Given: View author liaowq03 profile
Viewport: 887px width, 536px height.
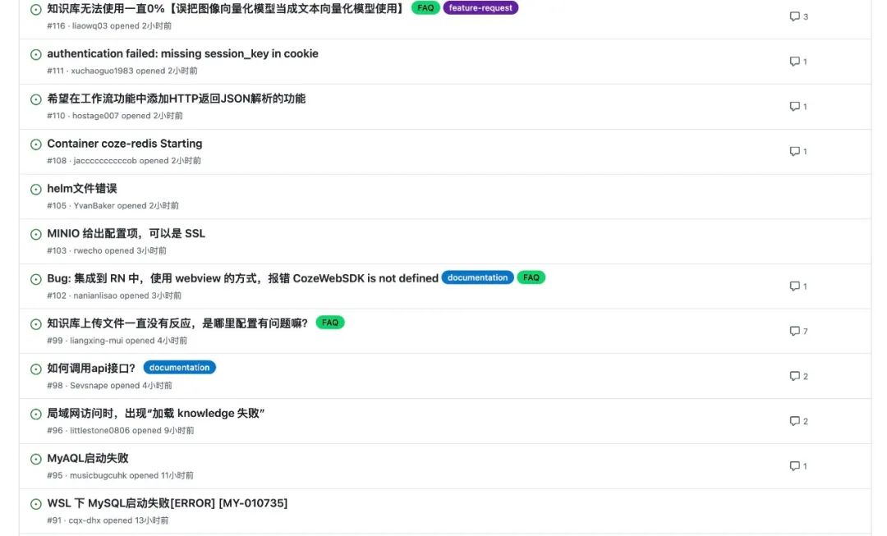Looking at the screenshot, I should click(90, 26).
